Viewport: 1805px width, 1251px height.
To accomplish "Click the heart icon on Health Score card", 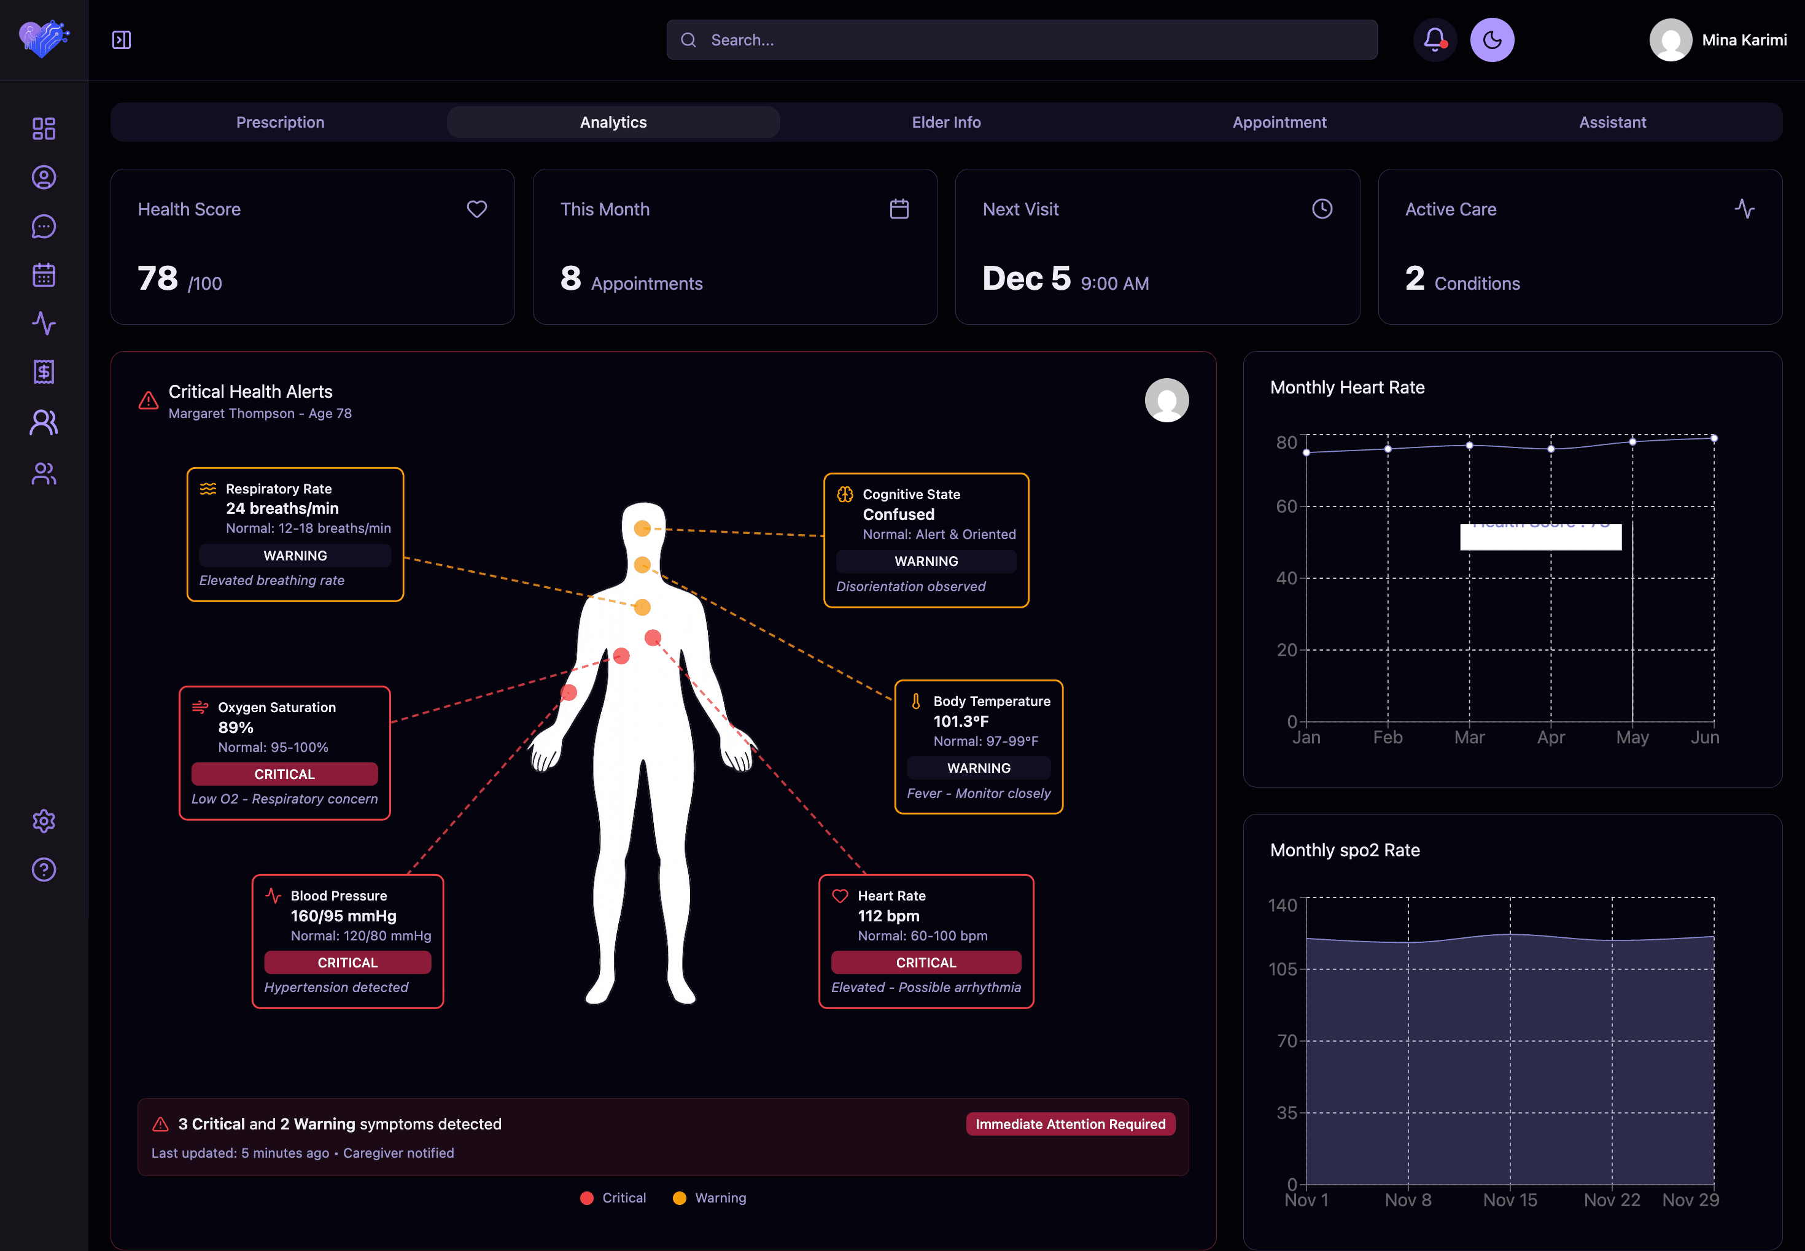I will [477, 209].
